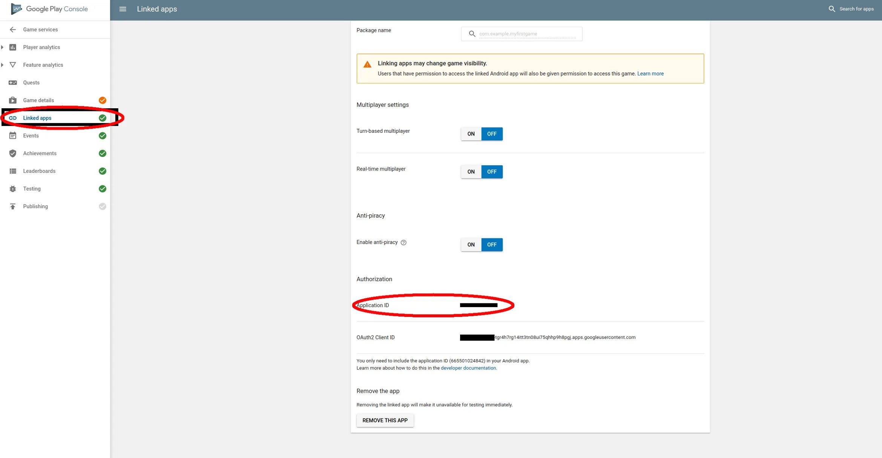
Task: Click the anti-piracy help question icon
Action: point(403,243)
